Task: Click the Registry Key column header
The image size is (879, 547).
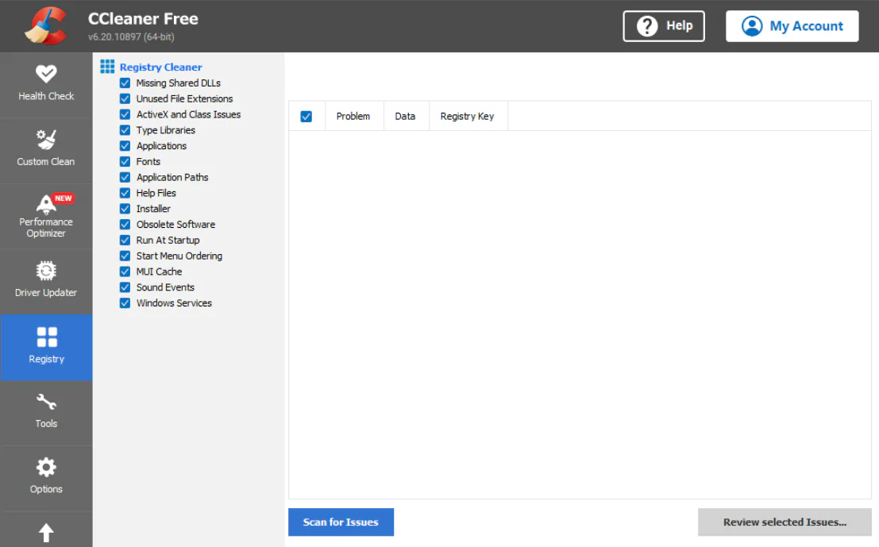Action: pos(468,116)
